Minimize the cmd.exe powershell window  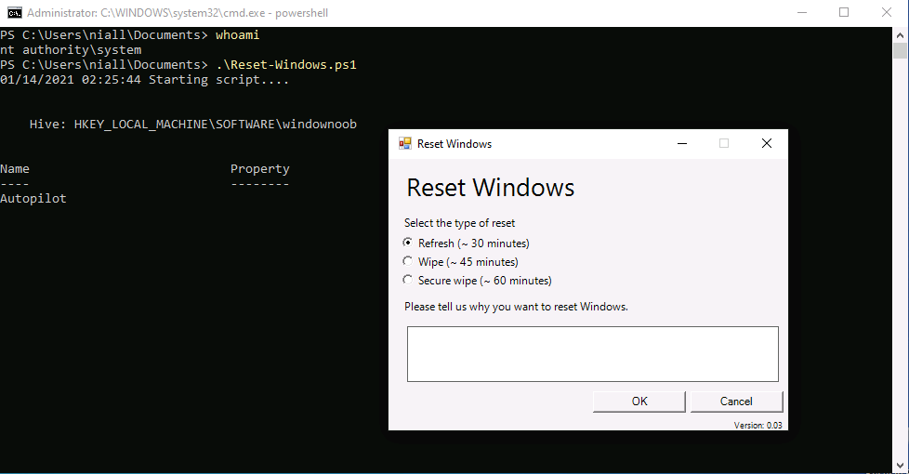pyautogui.click(x=802, y=12)
